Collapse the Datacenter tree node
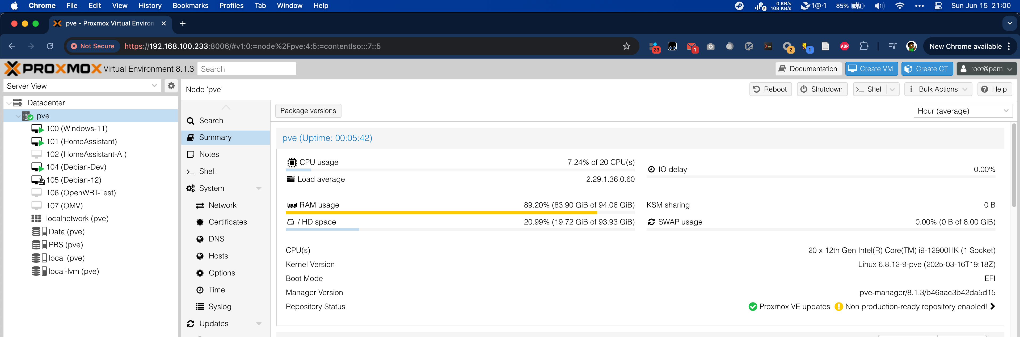Viewport: 1020px width, 337px height. coord(9,103)
